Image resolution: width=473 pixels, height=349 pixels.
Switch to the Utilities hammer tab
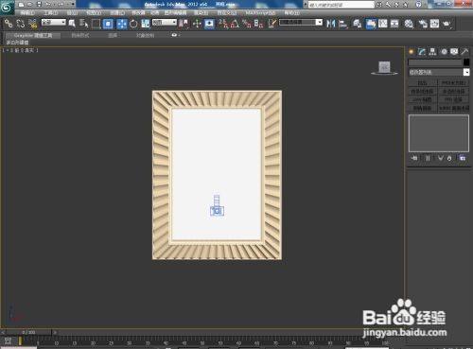coord(464,52)
